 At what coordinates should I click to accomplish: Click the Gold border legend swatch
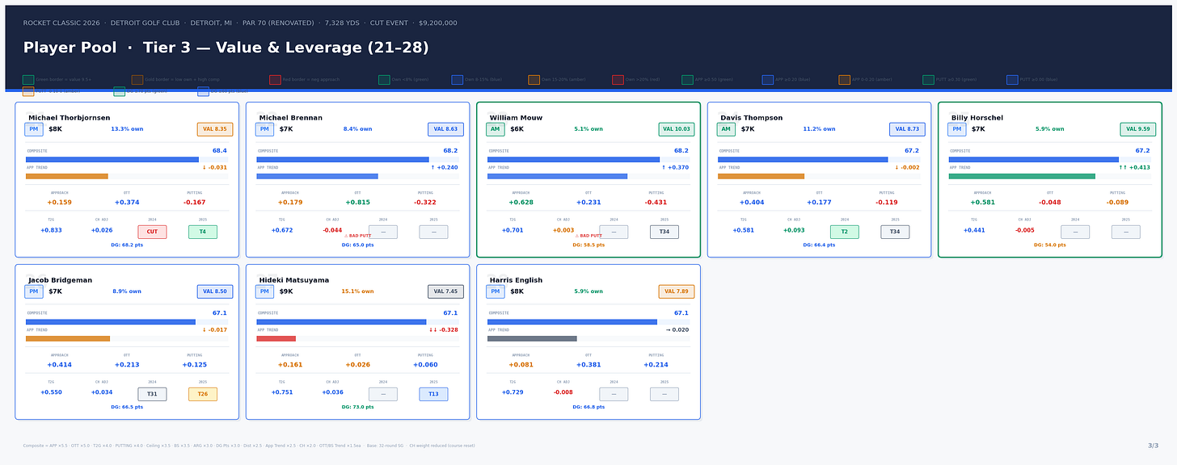(x=137, y=80)
